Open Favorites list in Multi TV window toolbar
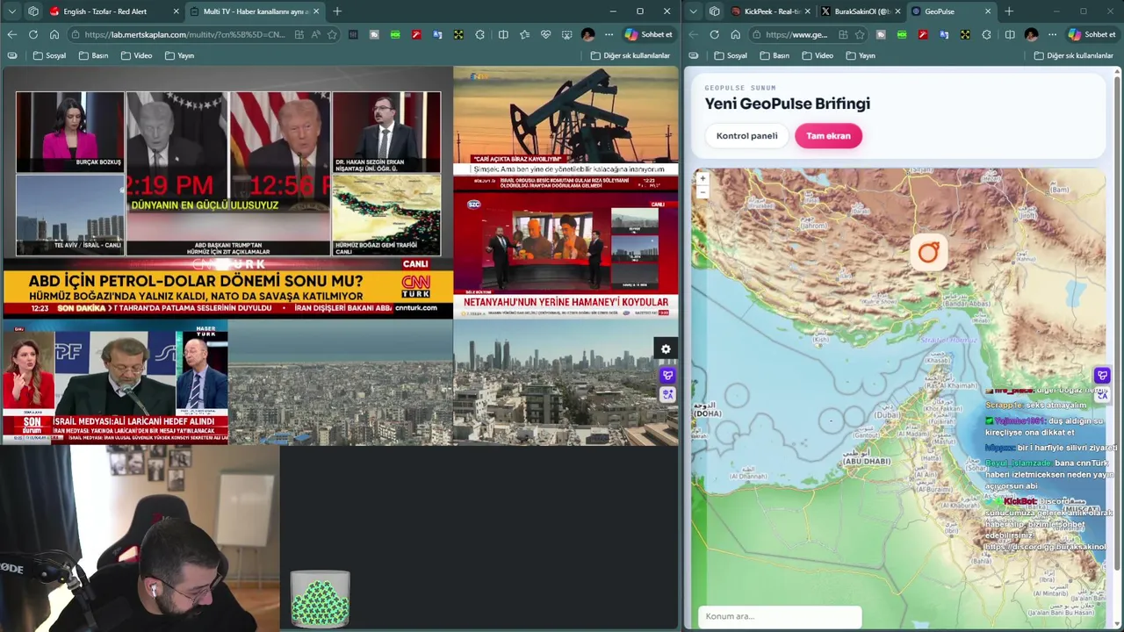This screenshot has width=1124, height=632. click(x=524, y=34)
